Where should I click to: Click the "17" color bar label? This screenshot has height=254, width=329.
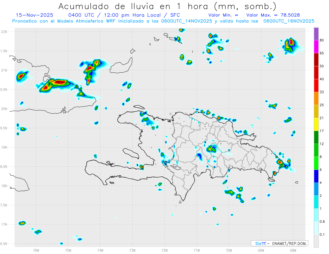[x=322, y=131]
